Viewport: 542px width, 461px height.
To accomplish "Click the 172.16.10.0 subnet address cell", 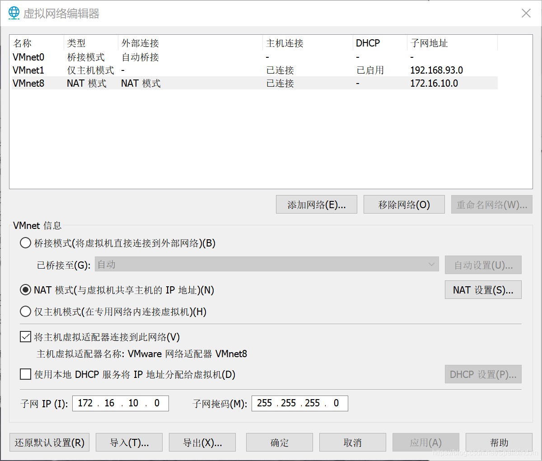I will (434, 83).
